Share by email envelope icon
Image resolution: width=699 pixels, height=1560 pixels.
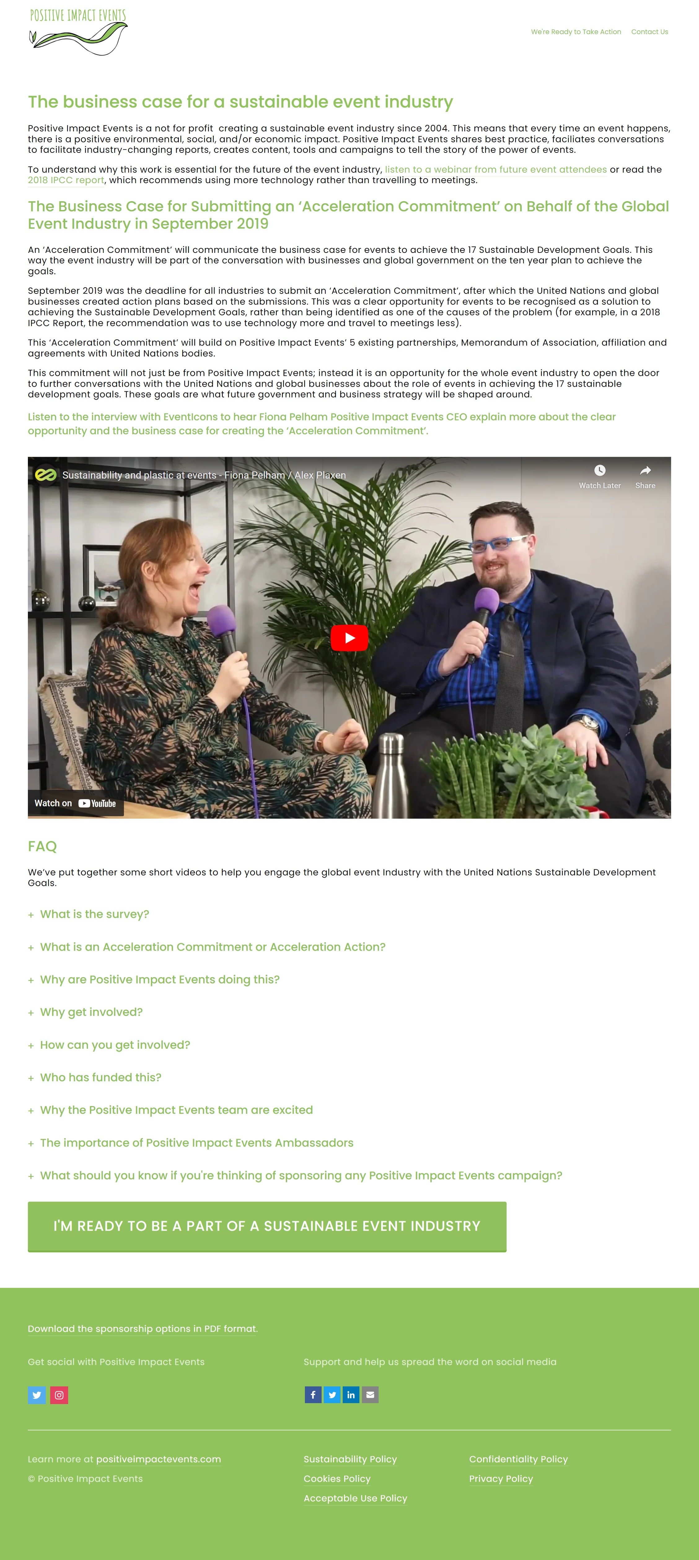tap(371, 1395)
